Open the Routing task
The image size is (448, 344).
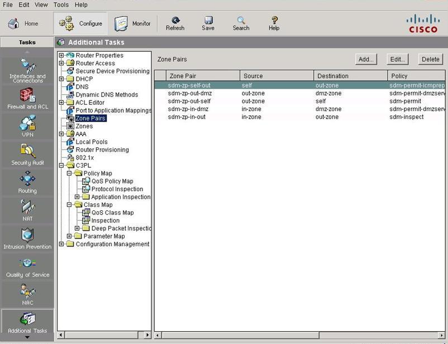pos(27,182)
